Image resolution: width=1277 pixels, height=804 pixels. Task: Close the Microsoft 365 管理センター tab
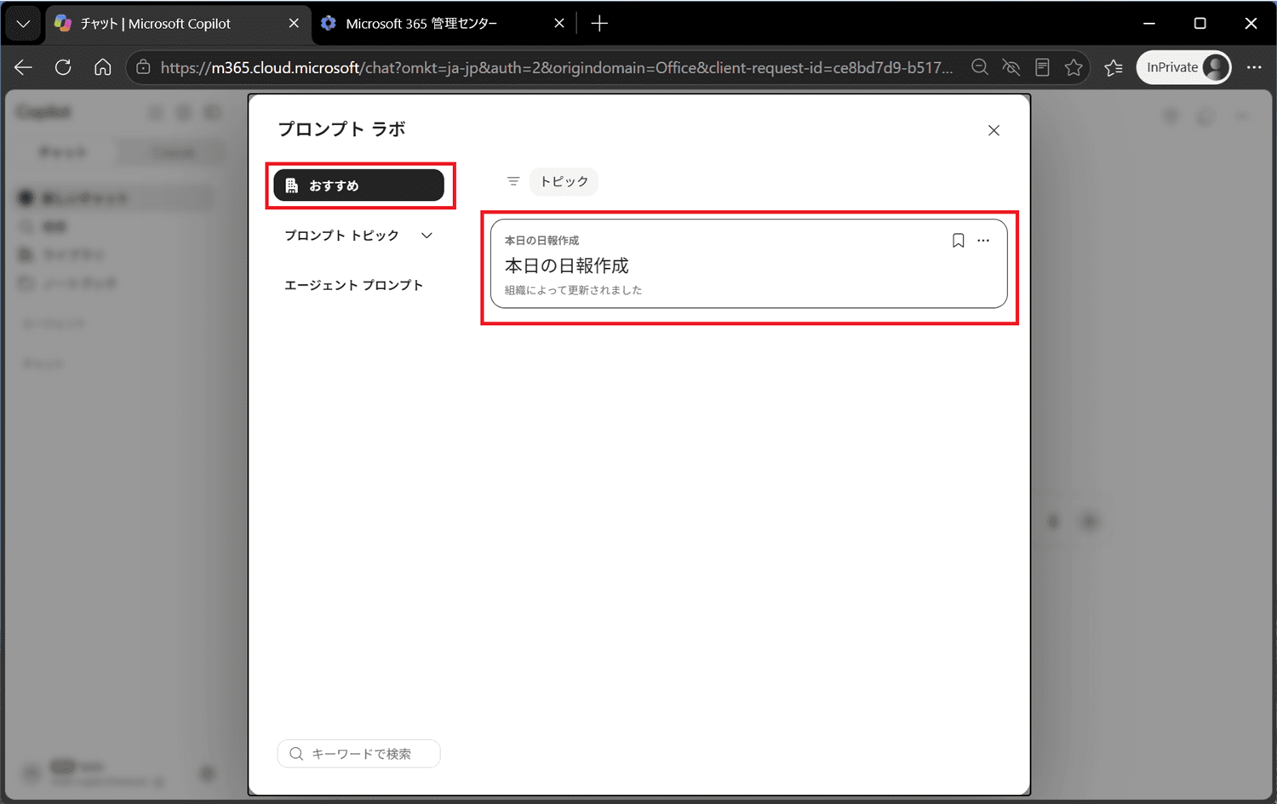coord(559,24)
